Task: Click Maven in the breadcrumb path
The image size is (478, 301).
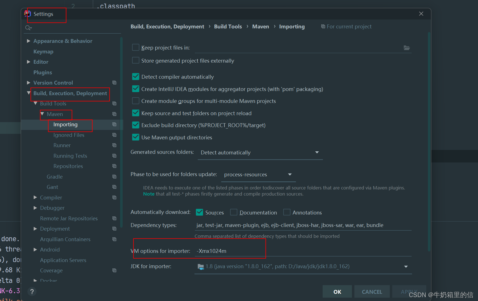Action: click(x=261, y=26)
